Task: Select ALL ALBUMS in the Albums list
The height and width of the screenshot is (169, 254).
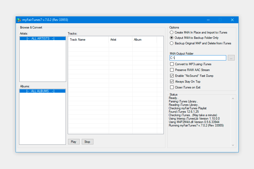Action: pos(43,91)
